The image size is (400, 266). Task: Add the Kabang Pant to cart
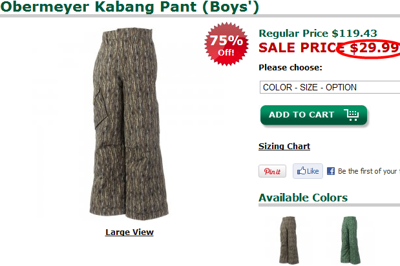click(313, 115)
